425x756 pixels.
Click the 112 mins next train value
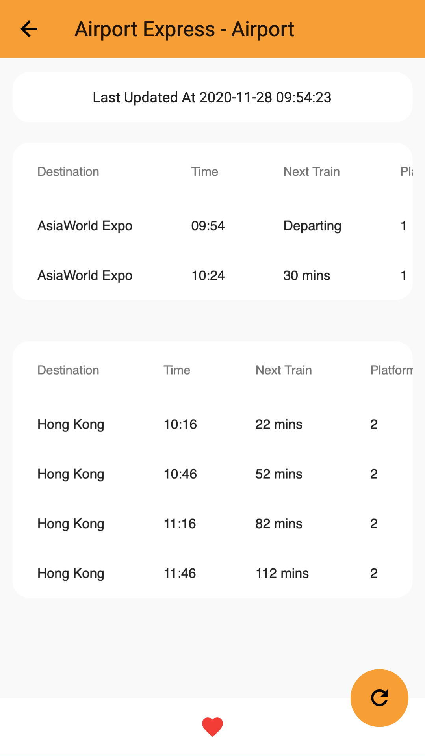[x=282, y=573]
